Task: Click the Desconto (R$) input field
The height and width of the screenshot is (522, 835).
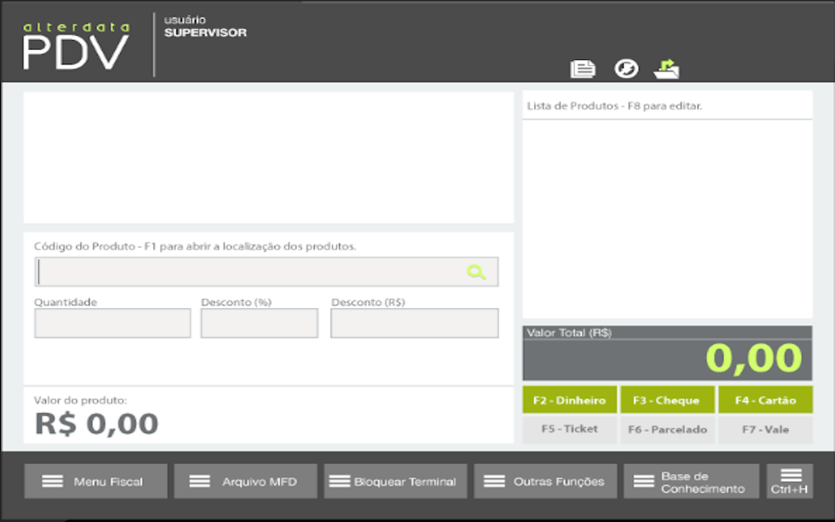Action: click(x=414, y=323)
